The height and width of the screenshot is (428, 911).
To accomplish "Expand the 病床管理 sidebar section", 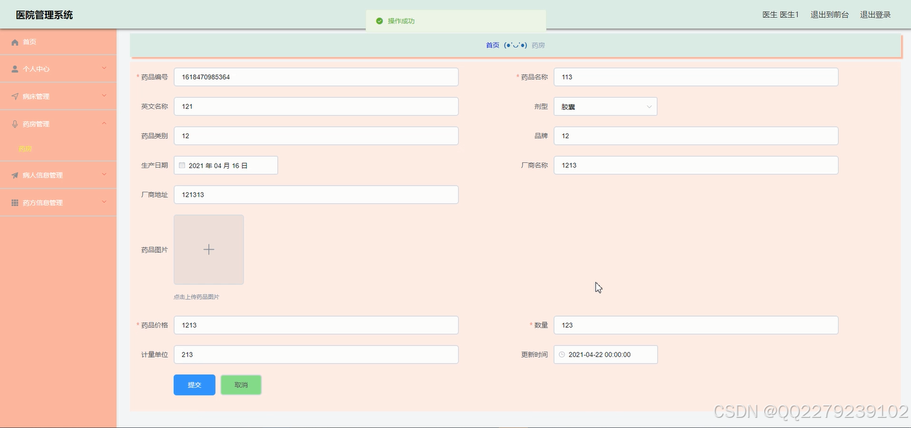I will [x=58, y=95].
